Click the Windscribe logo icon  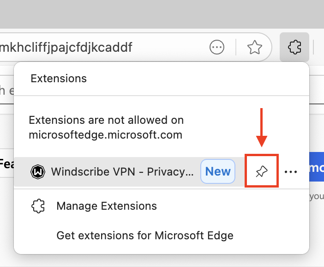pos(37,172)
